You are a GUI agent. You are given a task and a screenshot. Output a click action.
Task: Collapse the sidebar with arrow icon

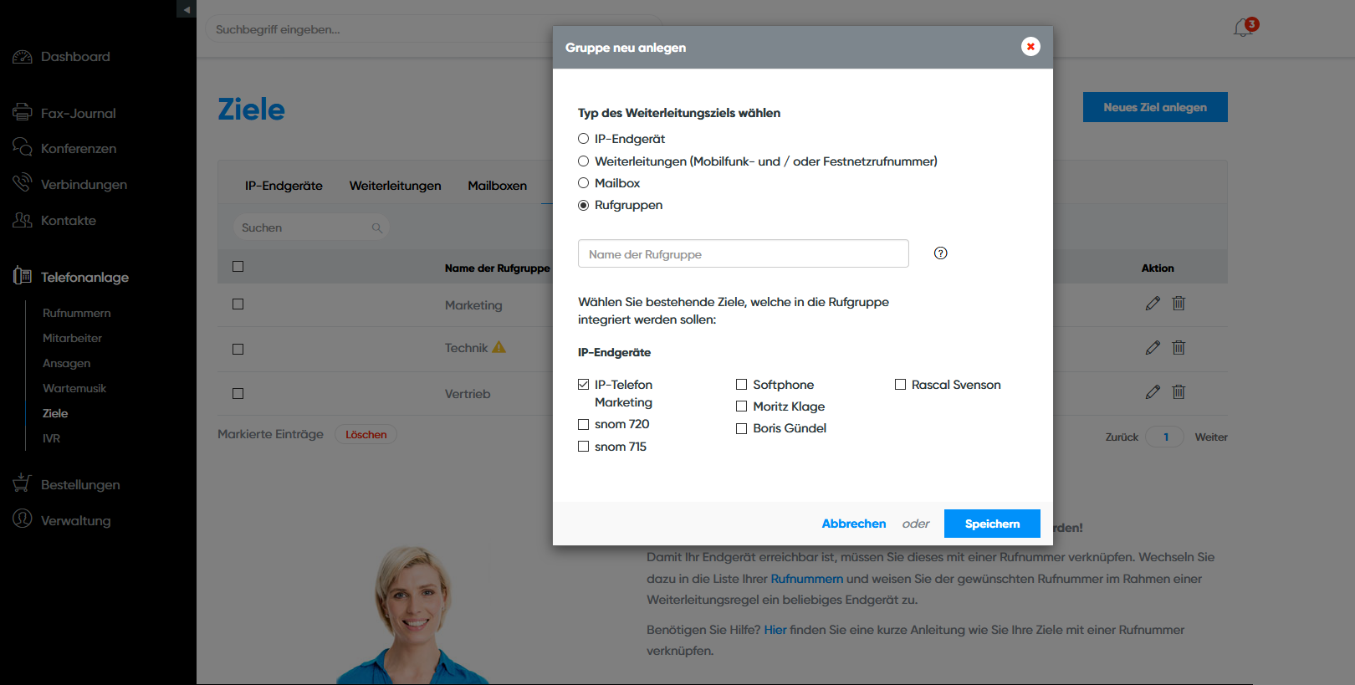click(x=187, y=9)
